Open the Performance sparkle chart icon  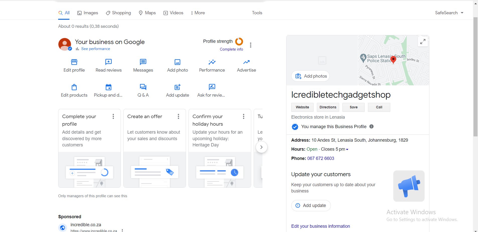(x=212, y=62)
